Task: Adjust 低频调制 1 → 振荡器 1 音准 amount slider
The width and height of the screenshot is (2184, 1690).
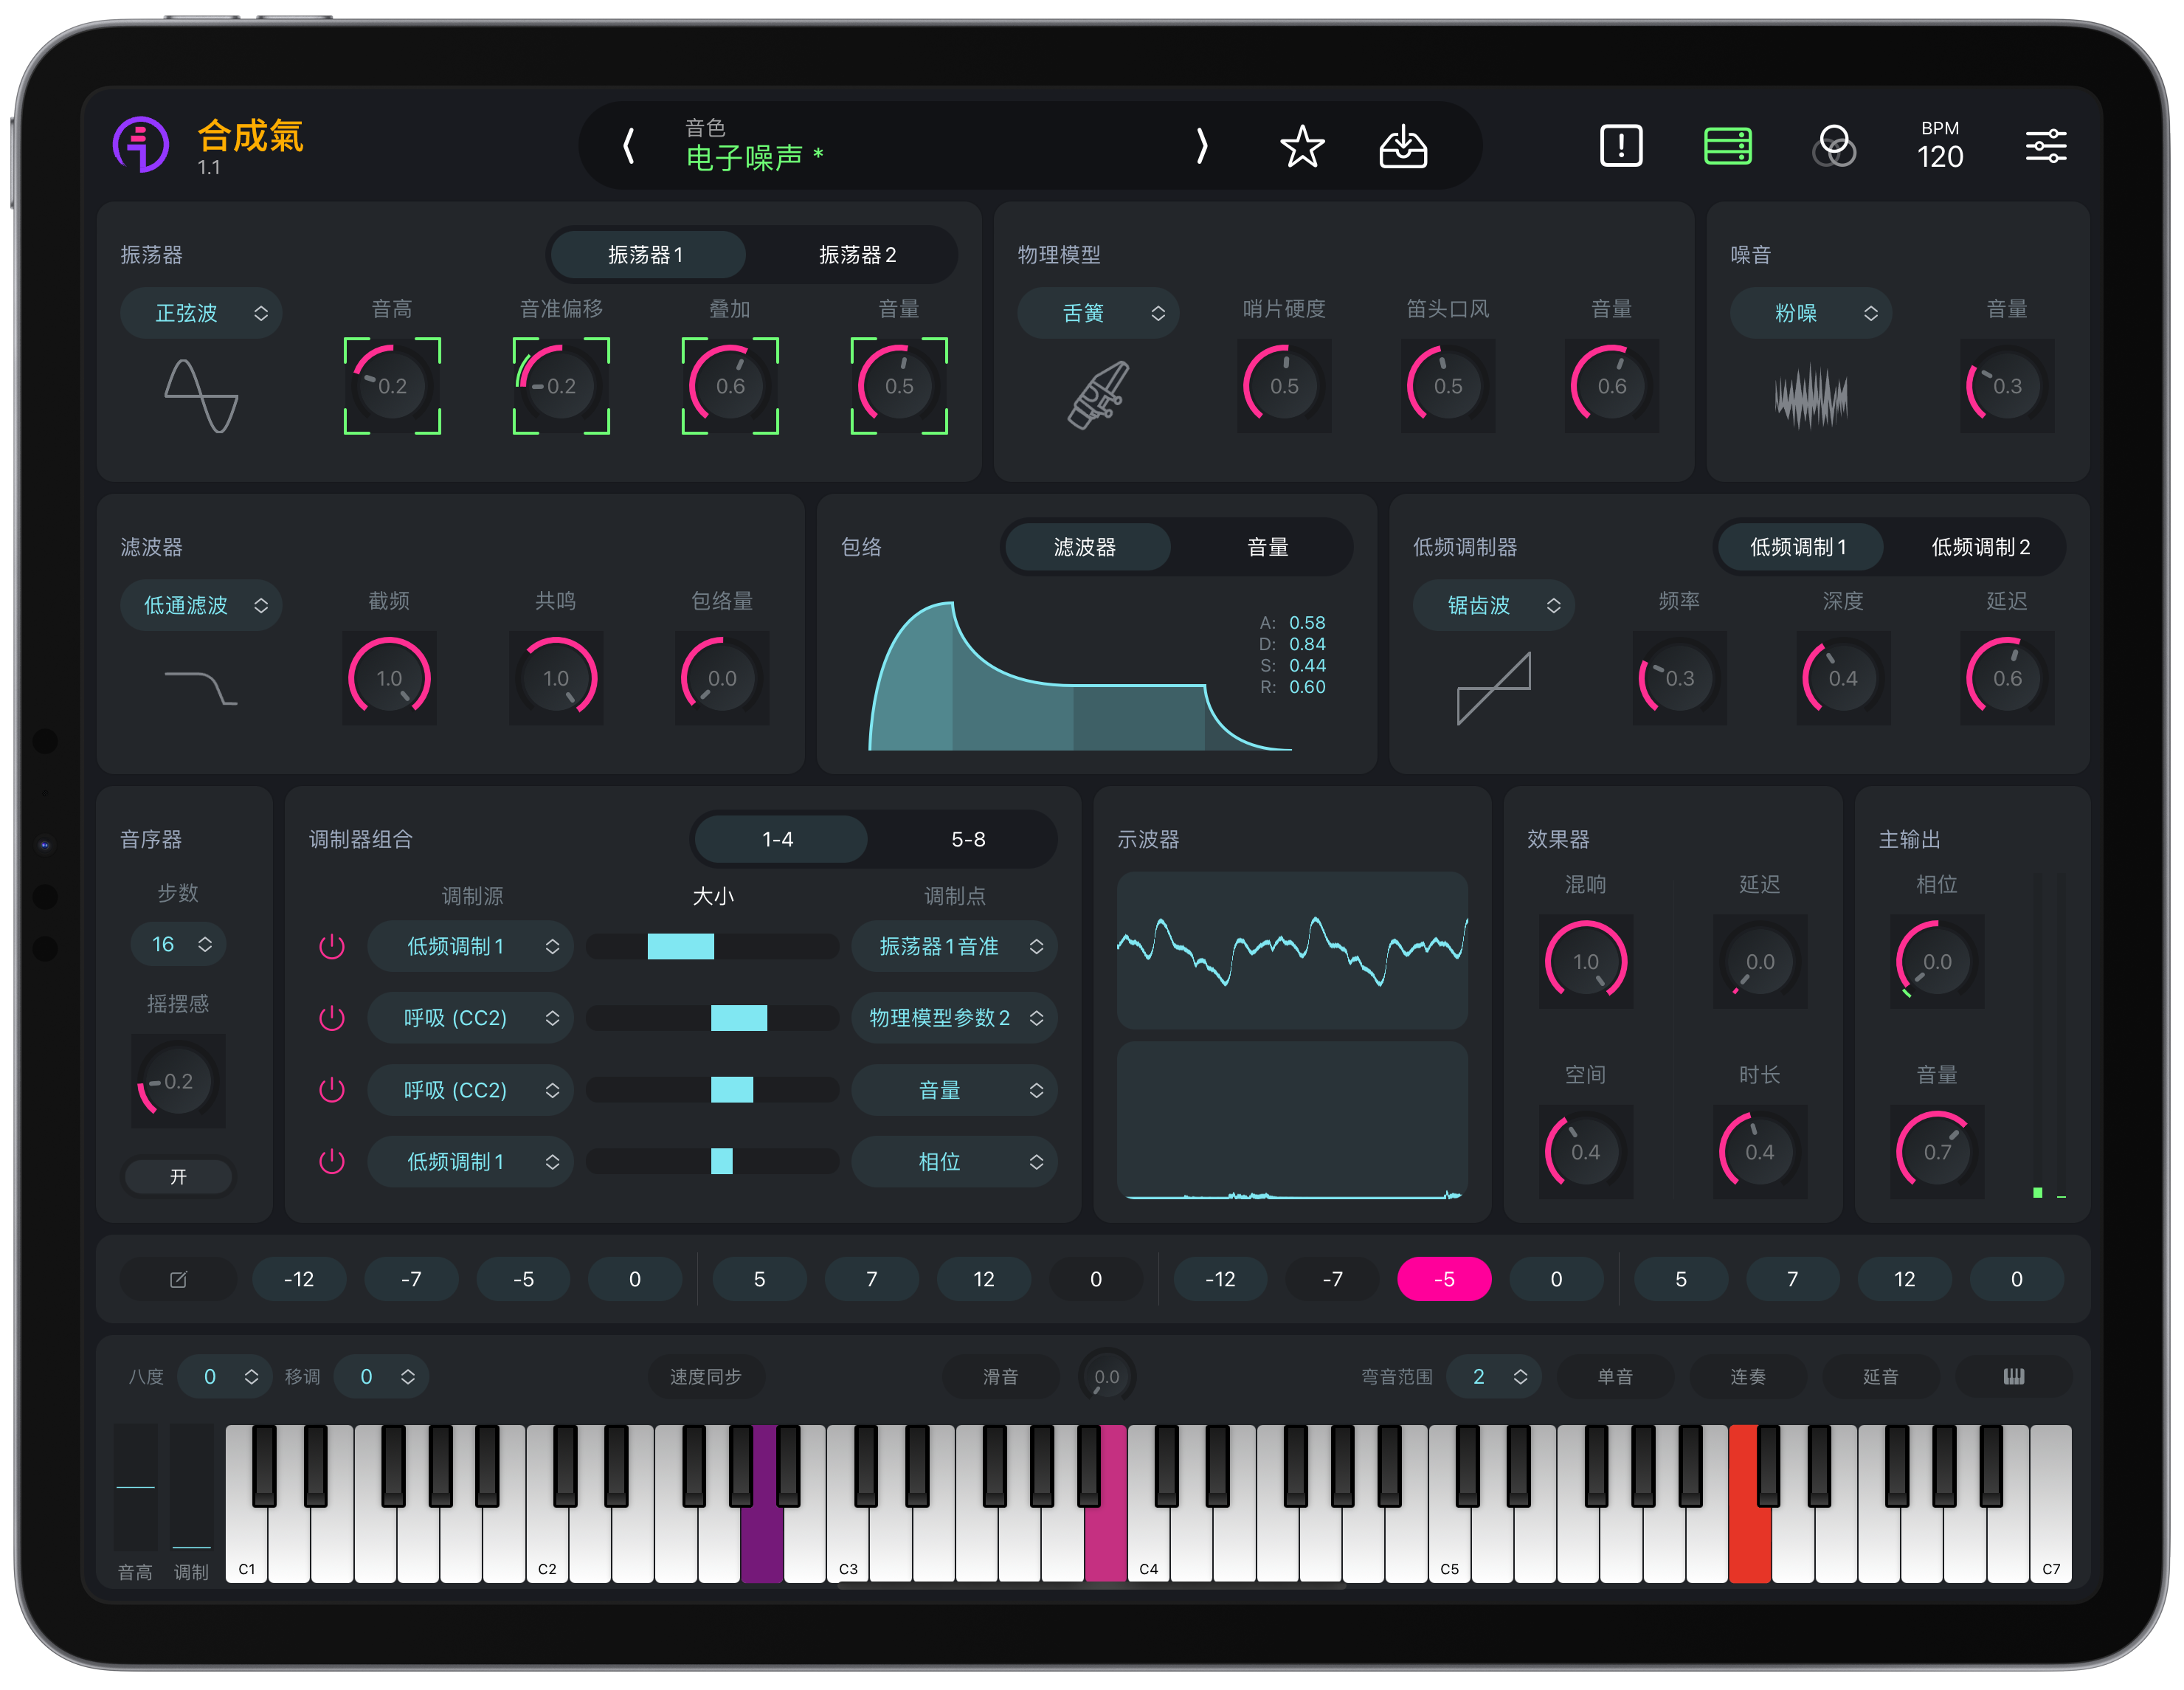Action: point(712,946)
